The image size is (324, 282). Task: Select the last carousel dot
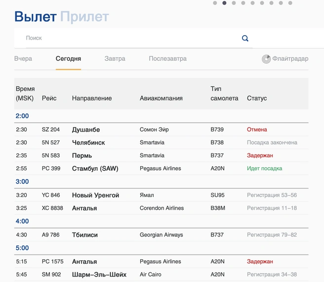click(290, 3)
